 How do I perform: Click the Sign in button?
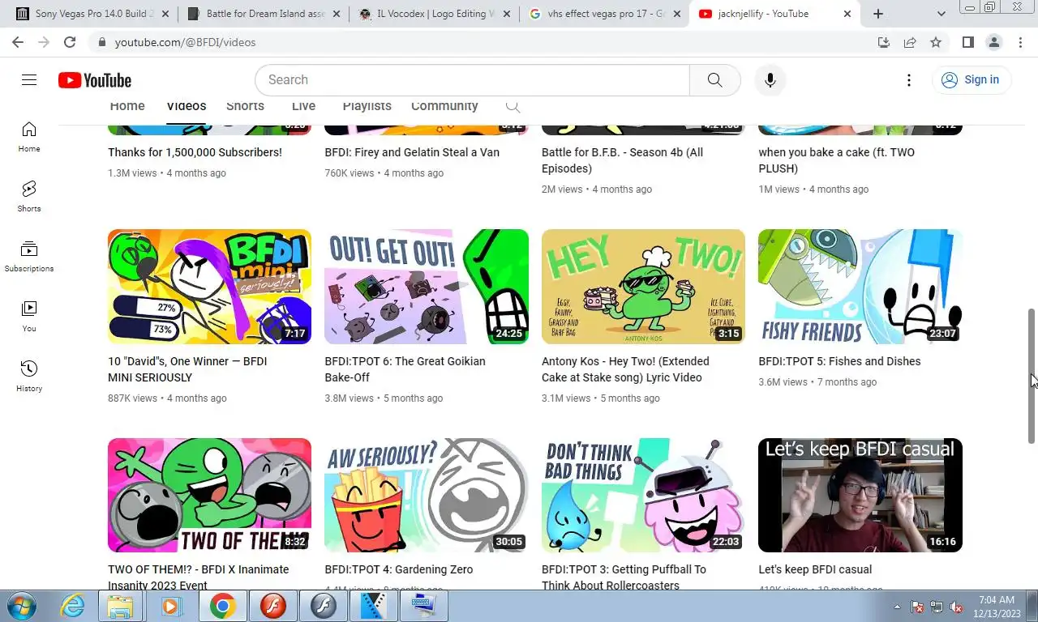(971, 79)
